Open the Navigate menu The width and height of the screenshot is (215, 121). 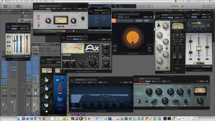pos(27,1)
